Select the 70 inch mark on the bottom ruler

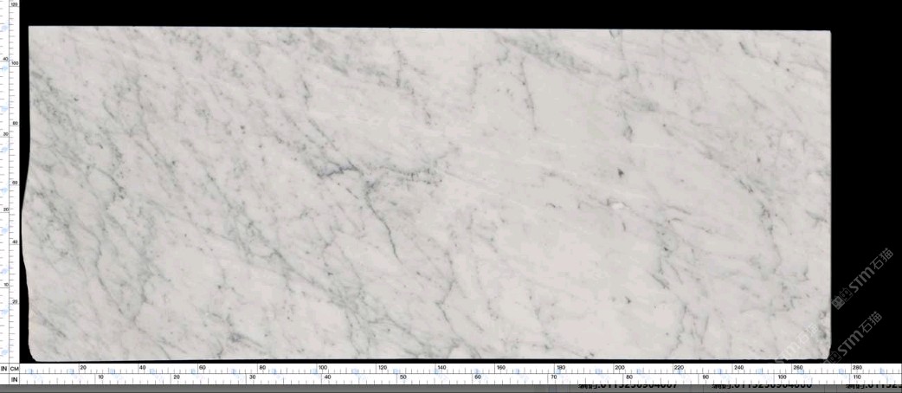click(554, 377)
